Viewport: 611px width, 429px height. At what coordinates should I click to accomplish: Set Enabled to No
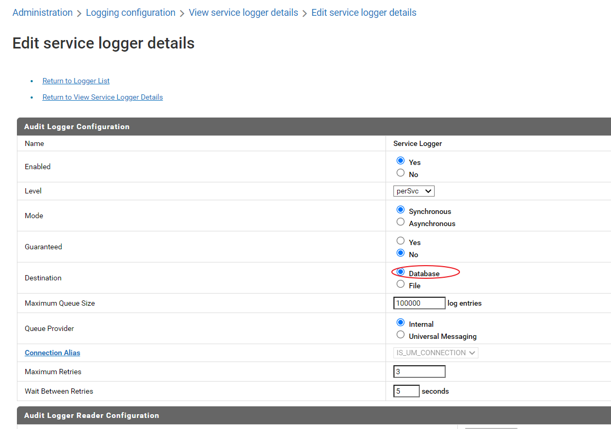[400, 173]
